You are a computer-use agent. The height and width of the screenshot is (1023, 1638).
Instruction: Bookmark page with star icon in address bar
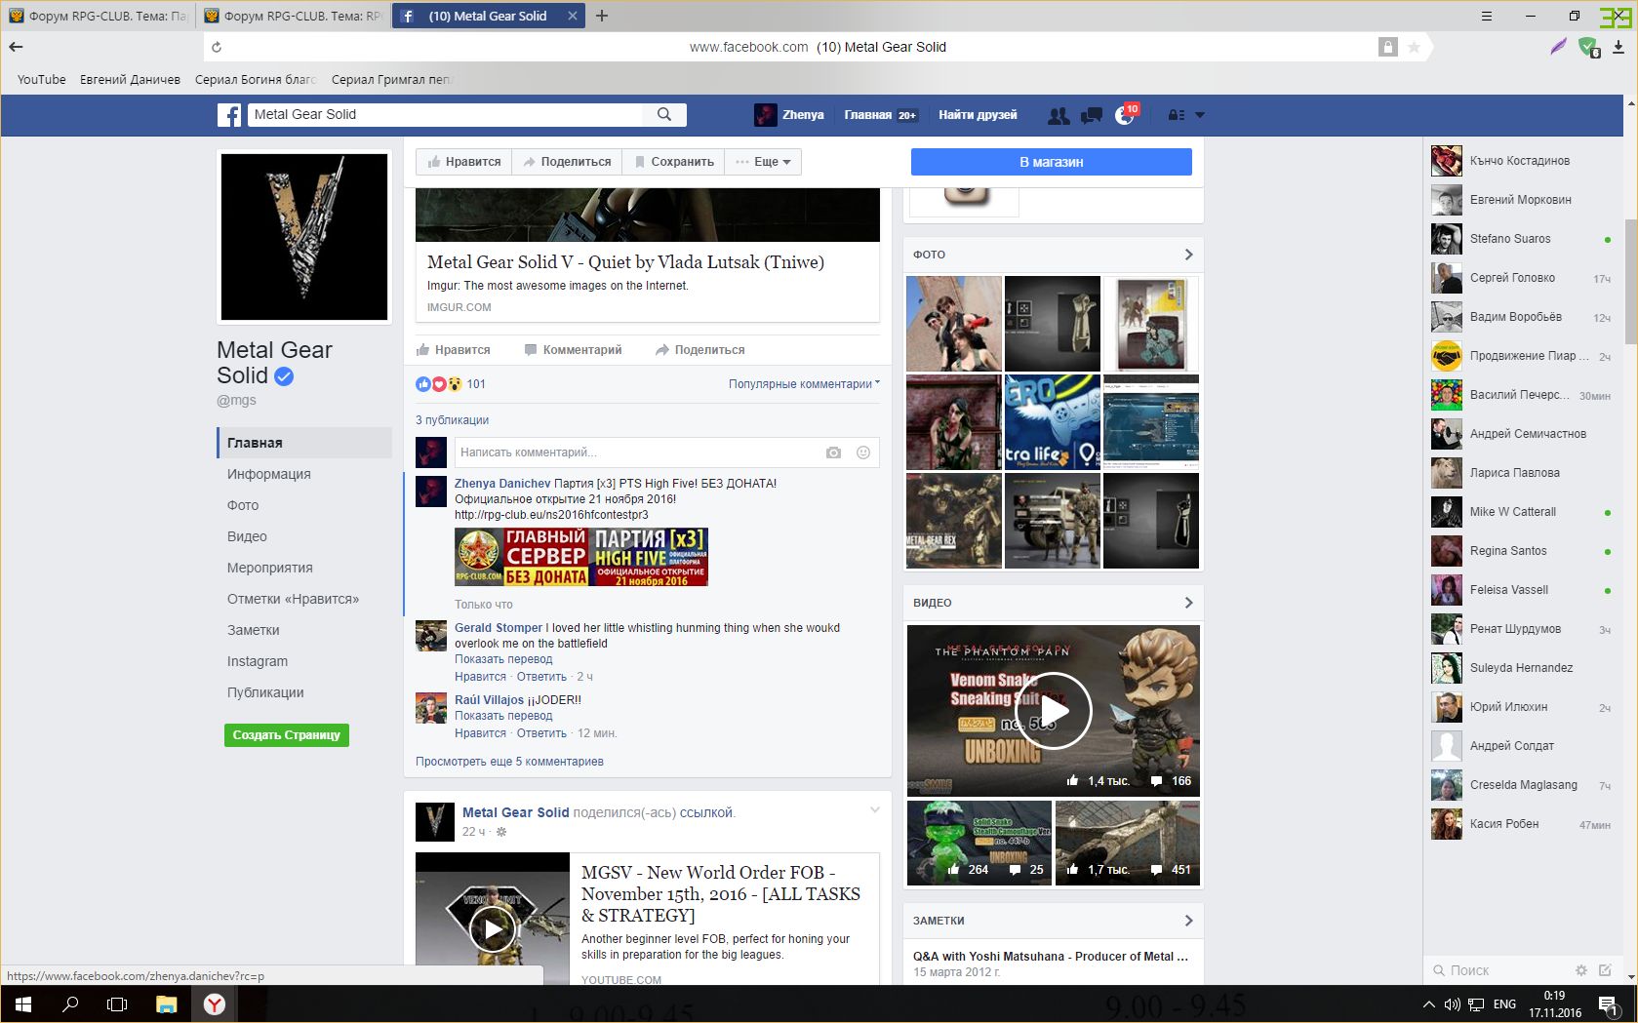pos(1414,47)
